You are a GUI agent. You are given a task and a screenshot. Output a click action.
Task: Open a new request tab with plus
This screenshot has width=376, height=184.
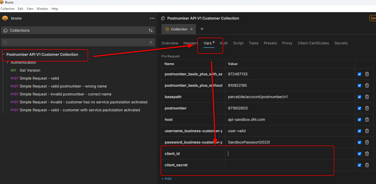(202, 29)
